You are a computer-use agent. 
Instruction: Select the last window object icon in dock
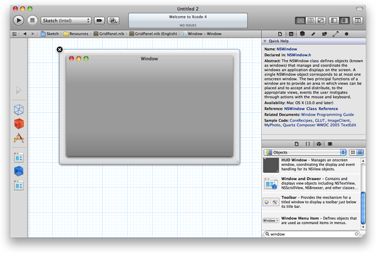19,185
